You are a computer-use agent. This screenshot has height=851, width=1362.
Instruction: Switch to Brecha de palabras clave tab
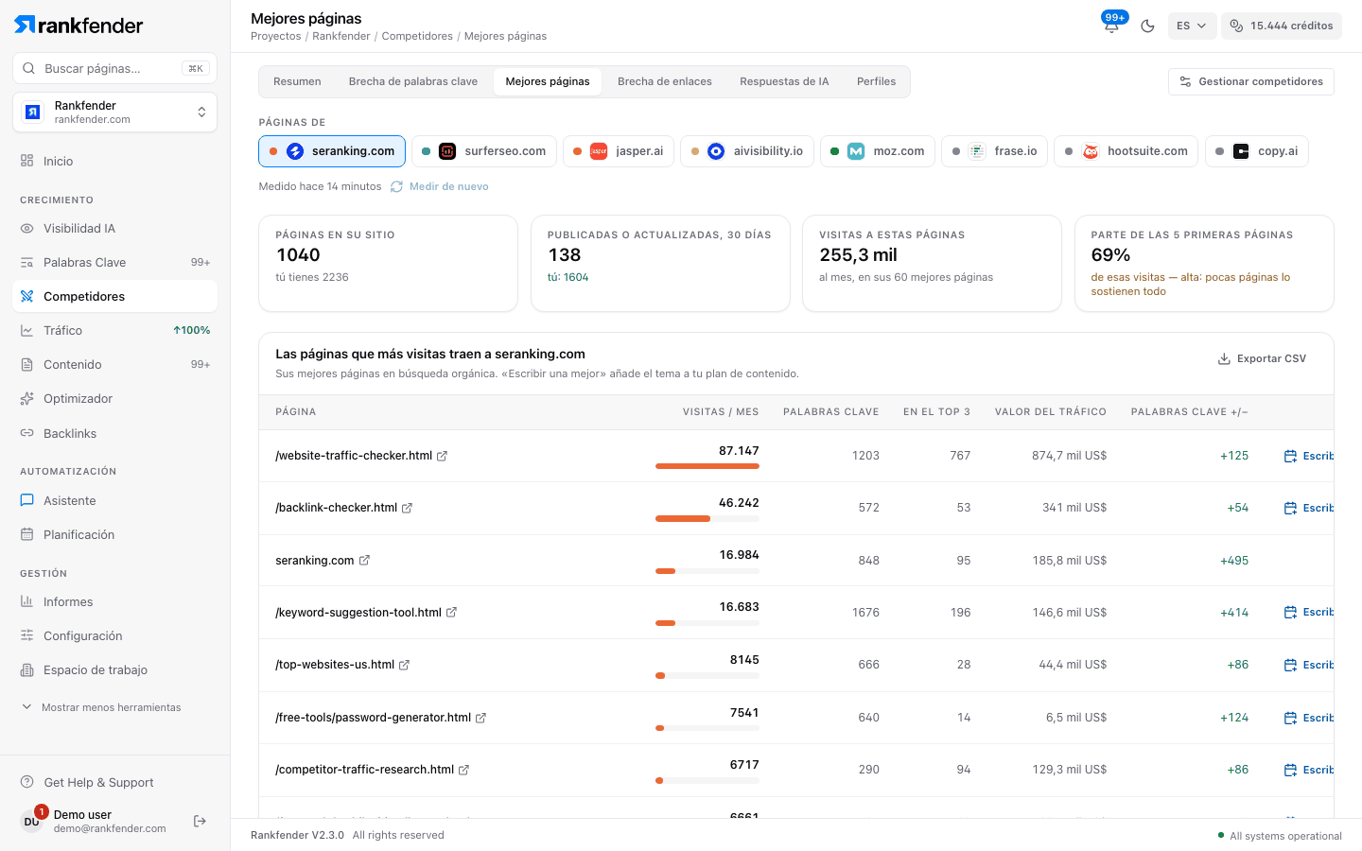412,81
